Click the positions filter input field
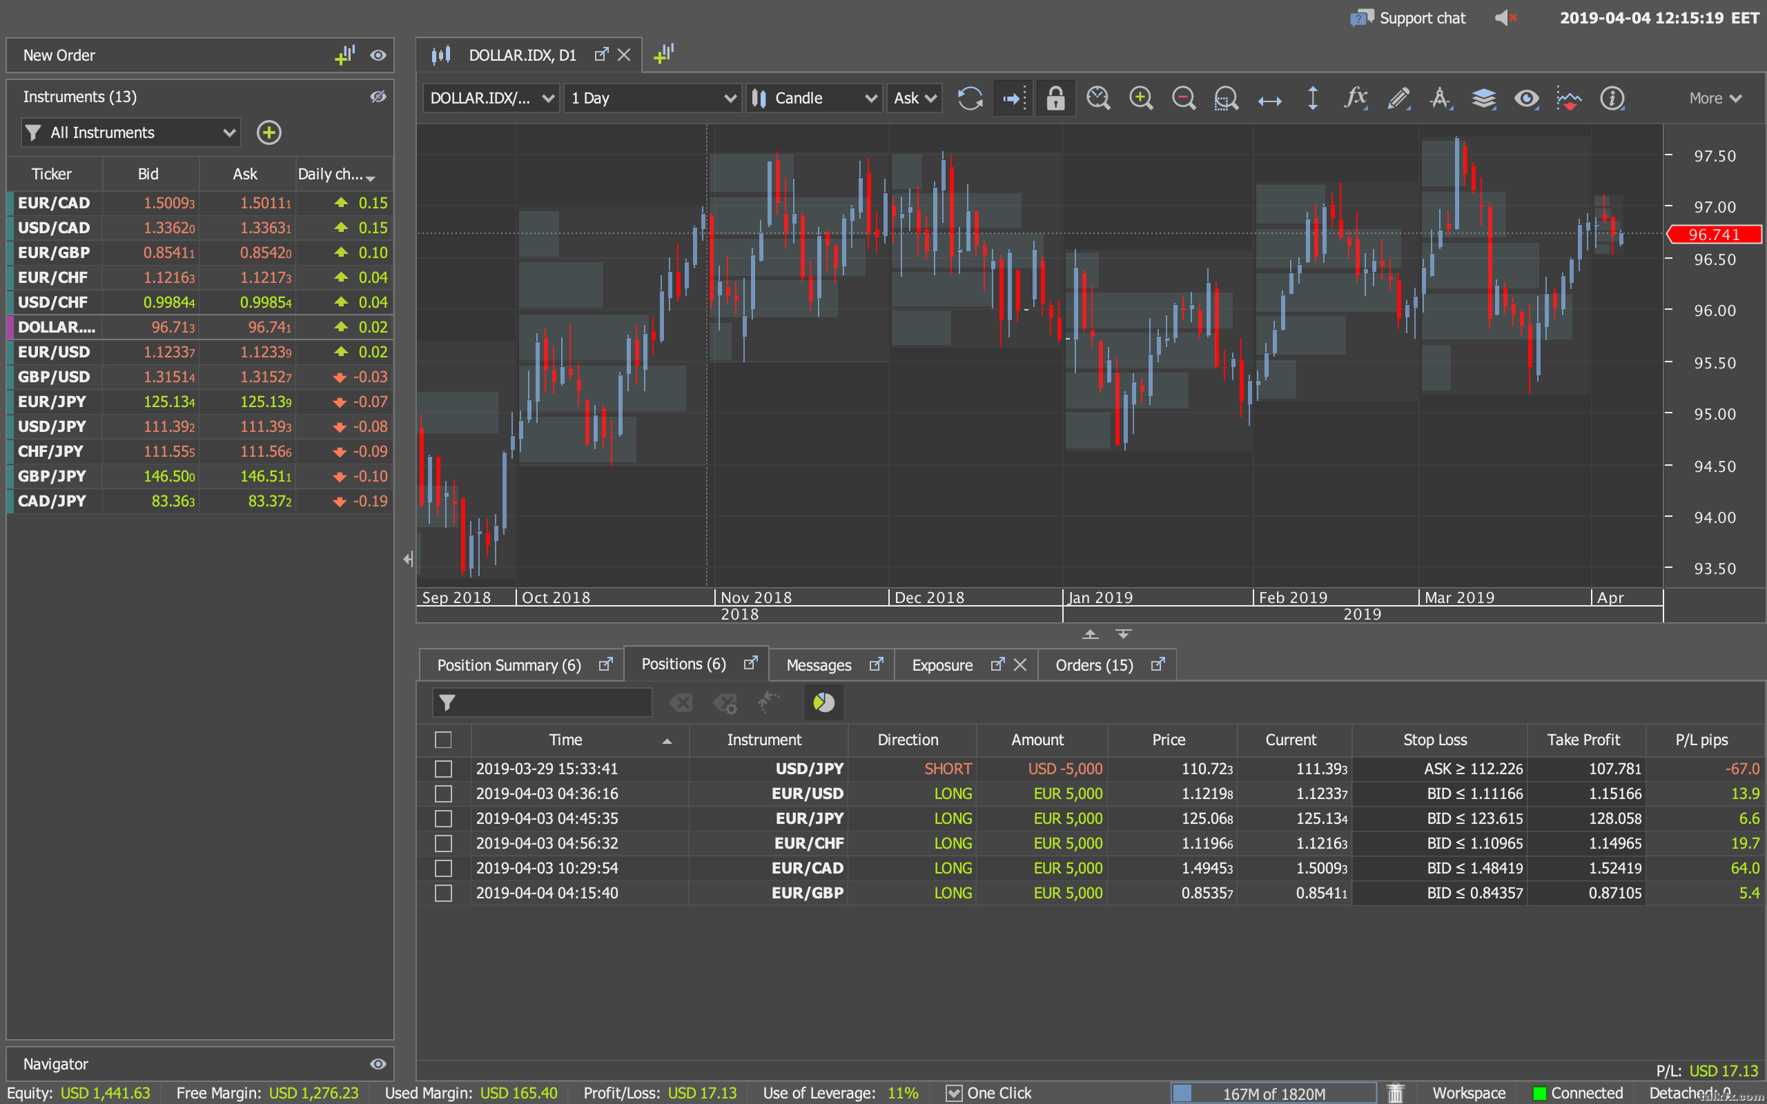Viewport: 1767px width, 1104px height. pos(542,702)
